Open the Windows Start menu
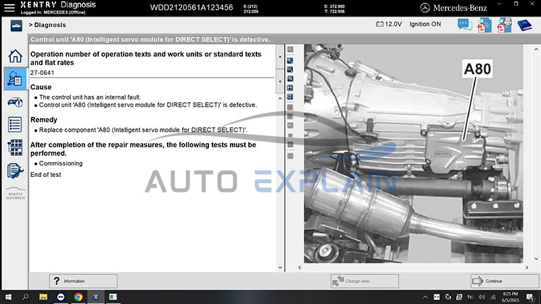This screenshot has width=541, height=304. click(8, 297)
